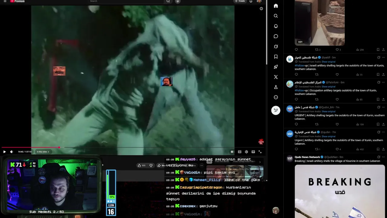Open X More circle menu
The height and width of the screenshot is (218, 387).
(276, 97)
